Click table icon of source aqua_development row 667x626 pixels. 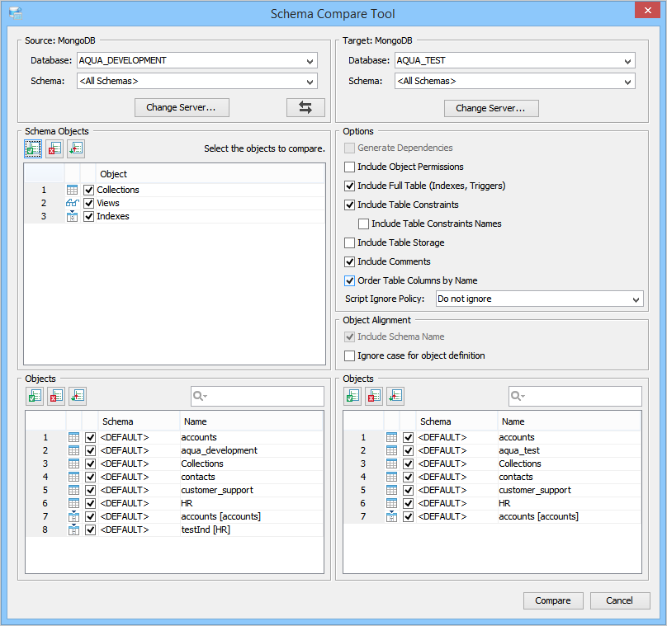click(74, 450)
